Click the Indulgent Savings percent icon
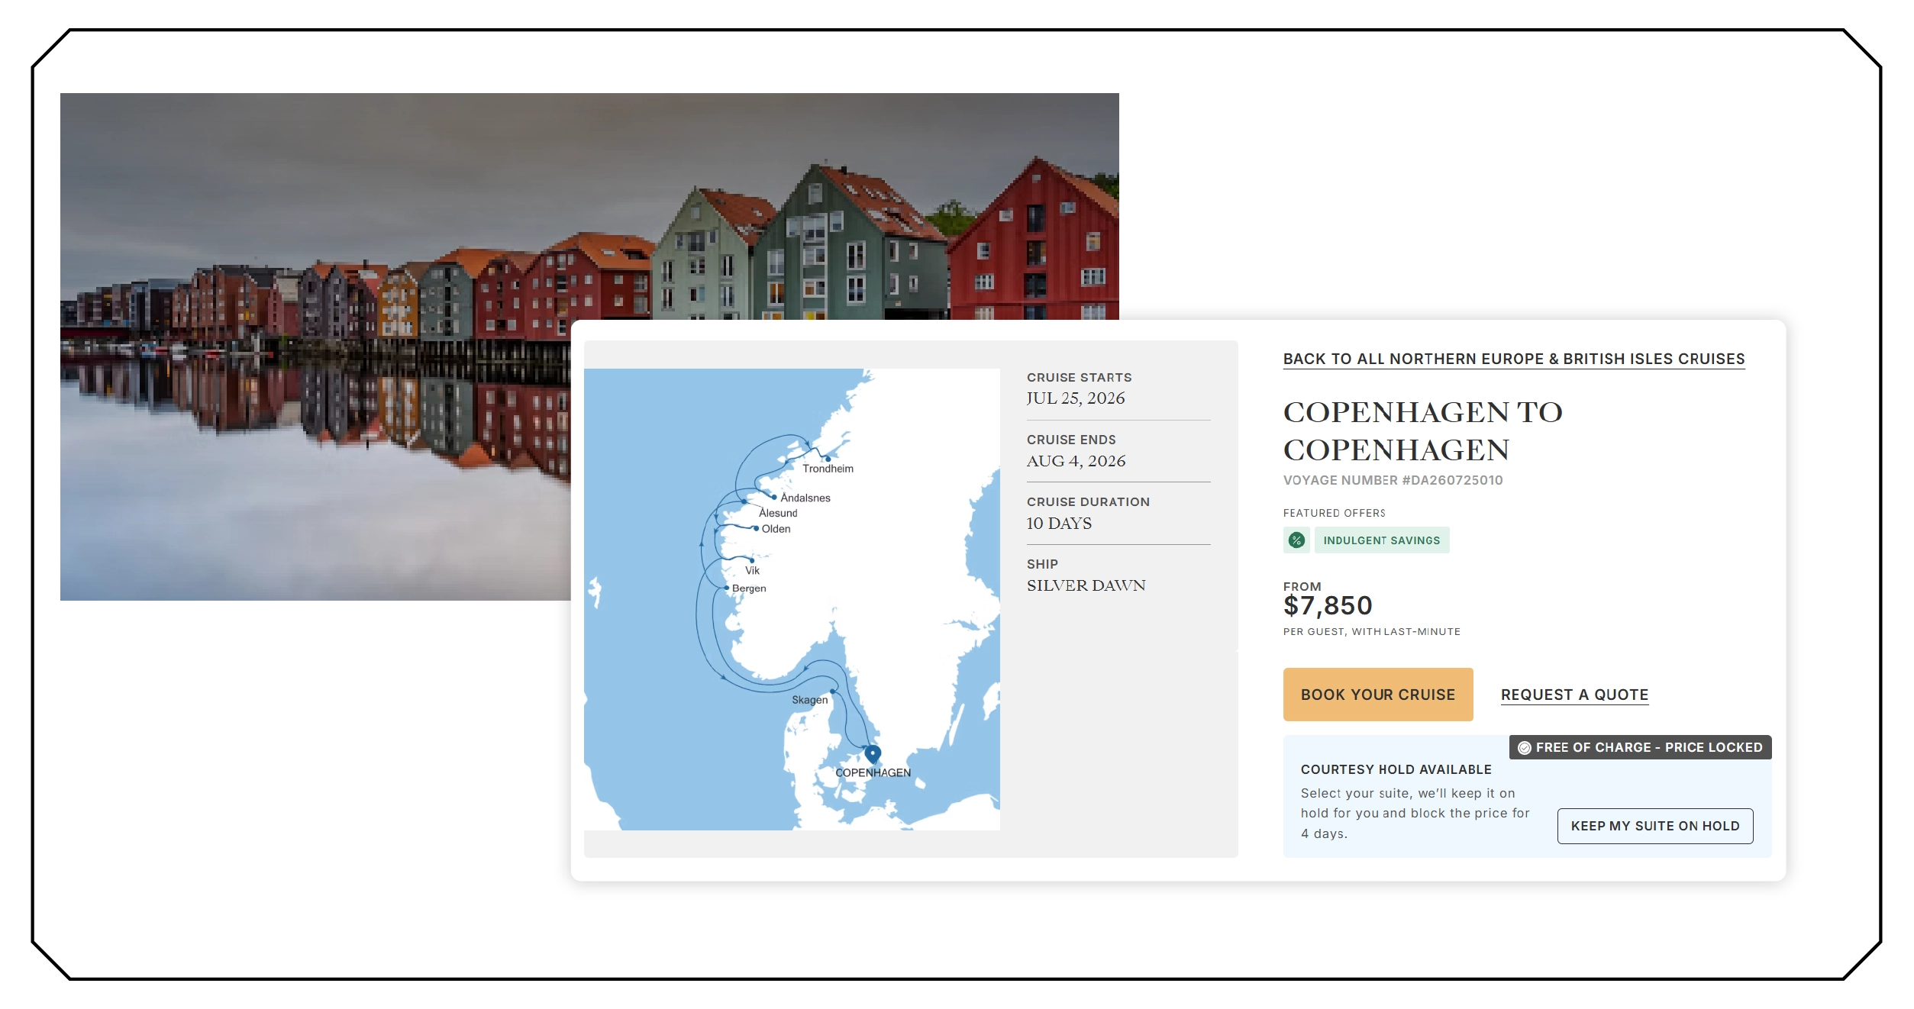 (x=1296, y=540)
